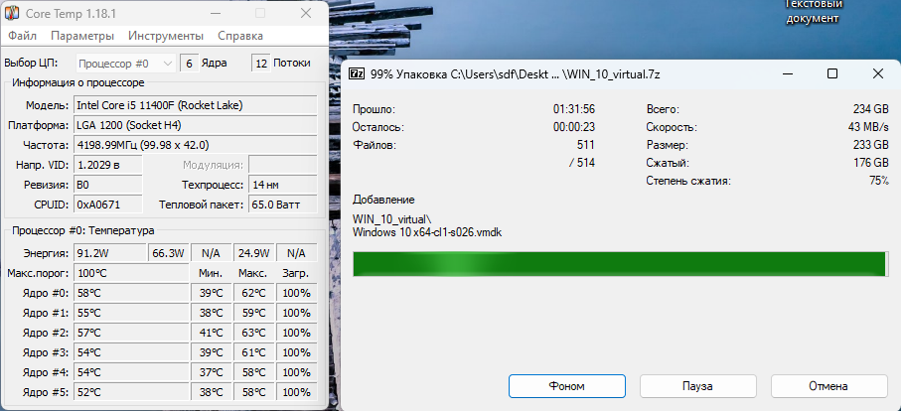Click the total size 234 GB

pyautogui.click(x=871, y=109)
